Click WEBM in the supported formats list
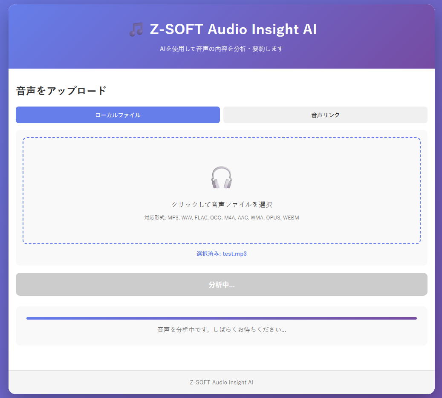 (291, 218)
